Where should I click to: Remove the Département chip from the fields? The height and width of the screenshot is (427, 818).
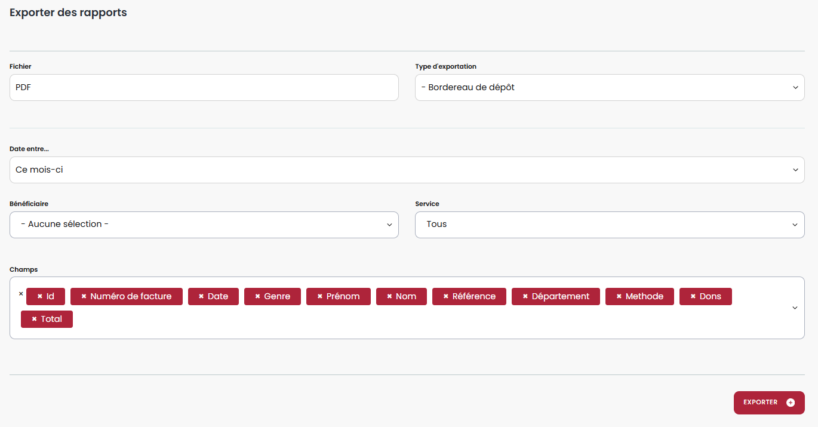(x=525, y=297)
